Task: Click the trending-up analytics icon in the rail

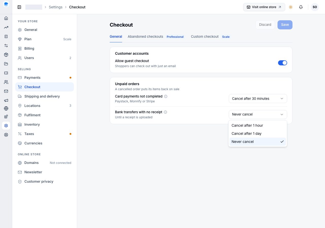Action: tap(6, 27)
